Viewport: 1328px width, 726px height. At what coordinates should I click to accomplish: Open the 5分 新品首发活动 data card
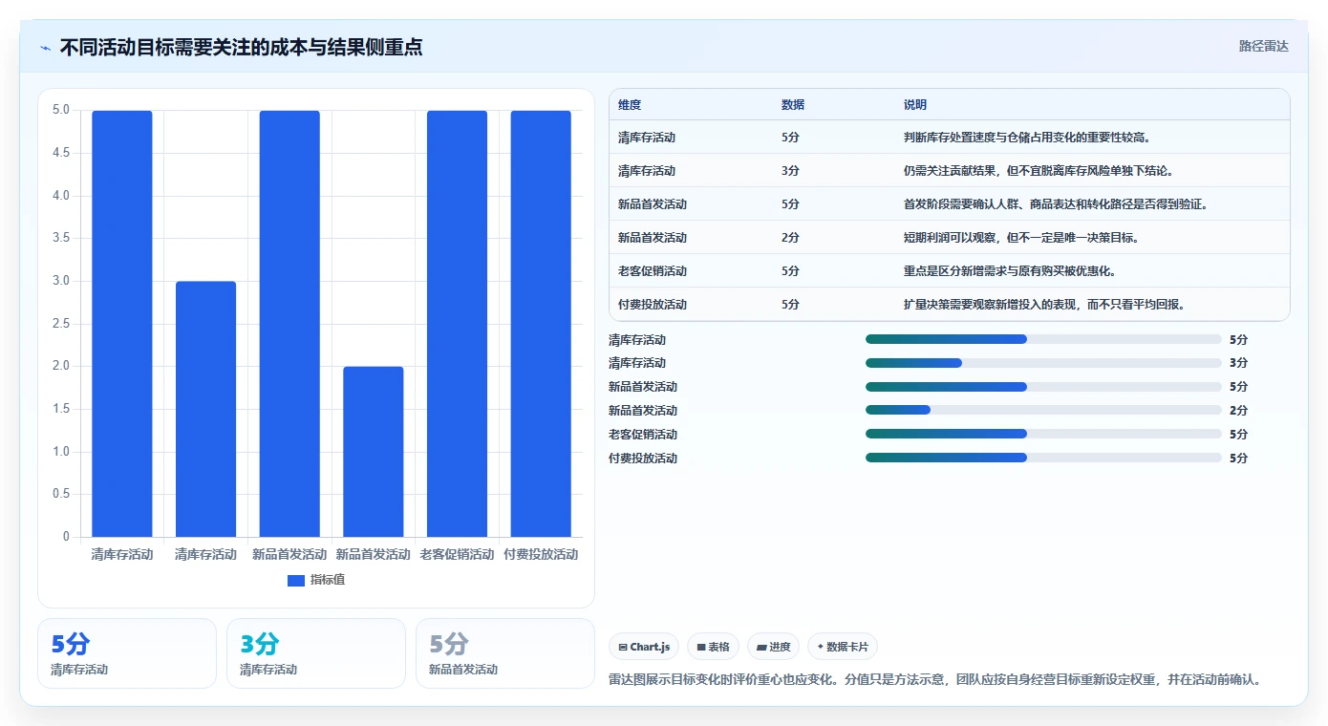tap(505, 653)
